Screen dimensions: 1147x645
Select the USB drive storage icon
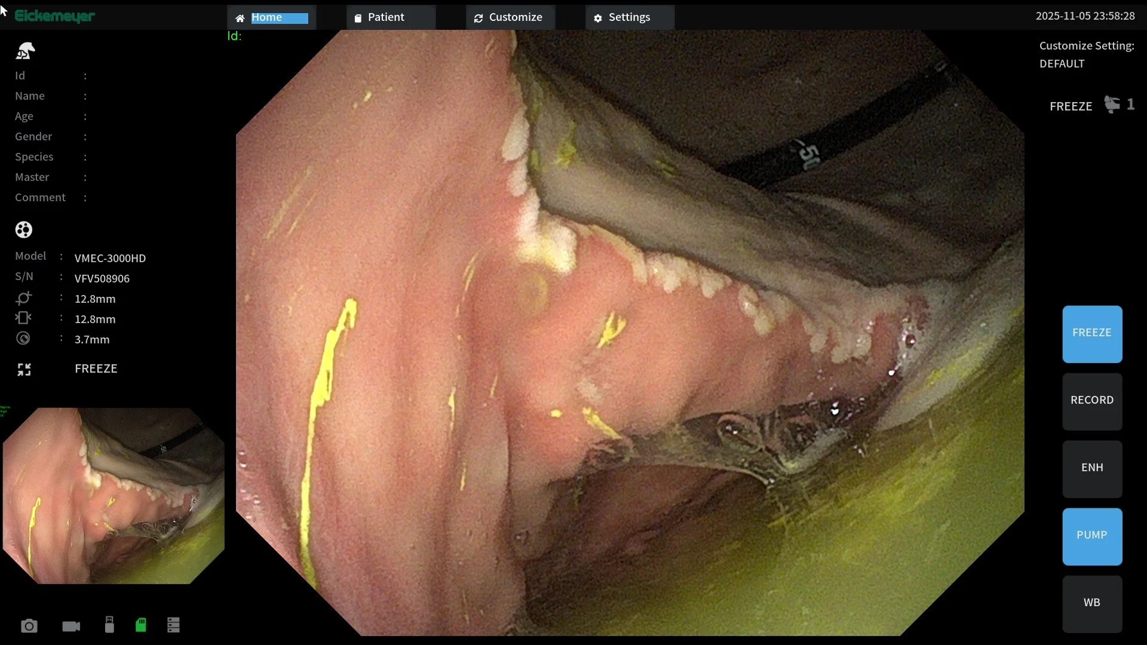click(x=109, y=625)
